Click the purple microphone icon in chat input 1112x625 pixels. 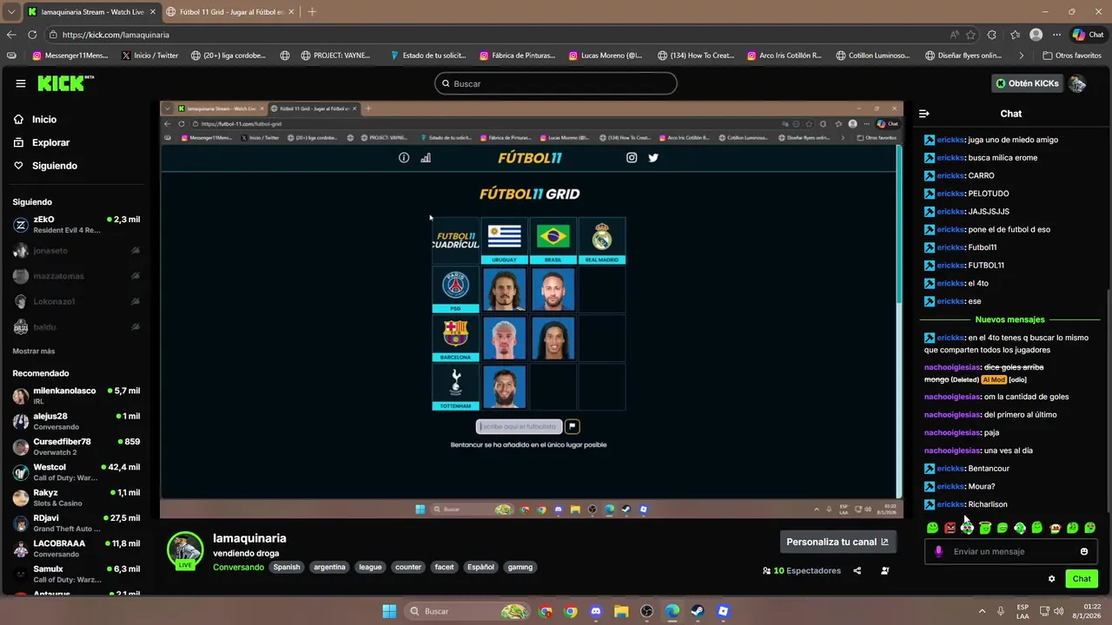tap(938, 551)
